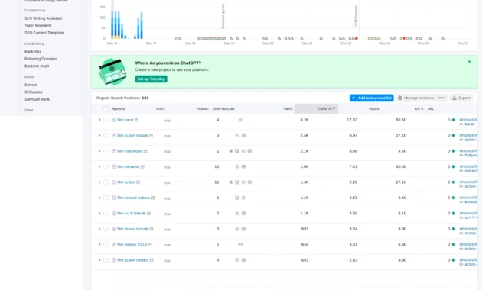Viewport: 482px width, 290px height.
Task: Open SERP snapshot icon after 'film sci fi terbaik'
Action: tap(148, 214)
